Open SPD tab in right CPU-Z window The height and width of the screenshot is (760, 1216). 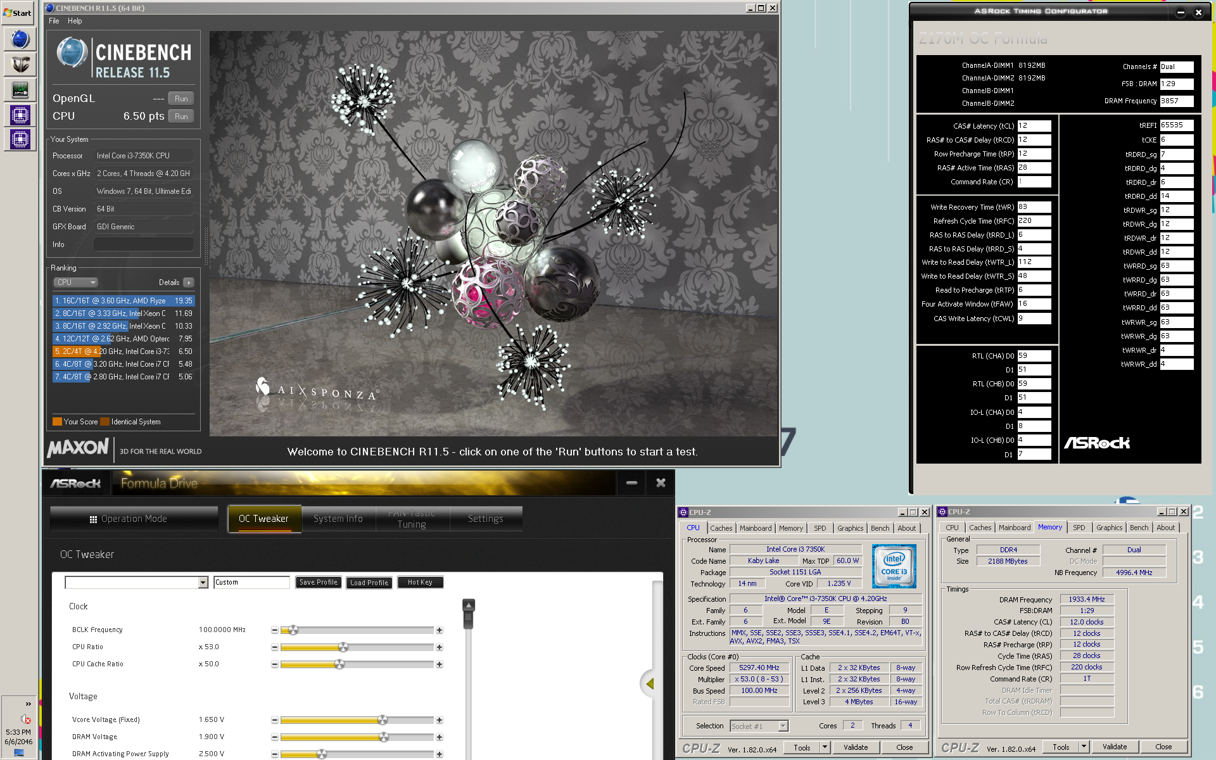point(1079,528)
